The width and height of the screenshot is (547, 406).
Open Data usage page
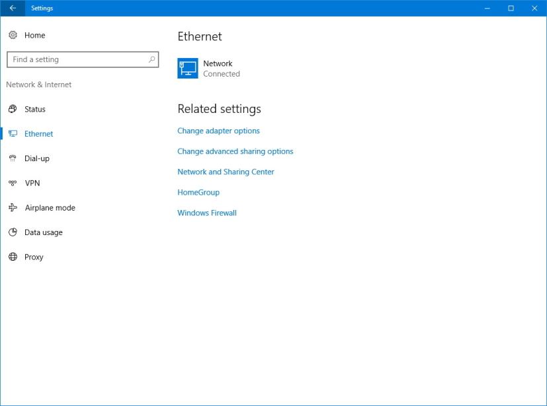point(44,232)
